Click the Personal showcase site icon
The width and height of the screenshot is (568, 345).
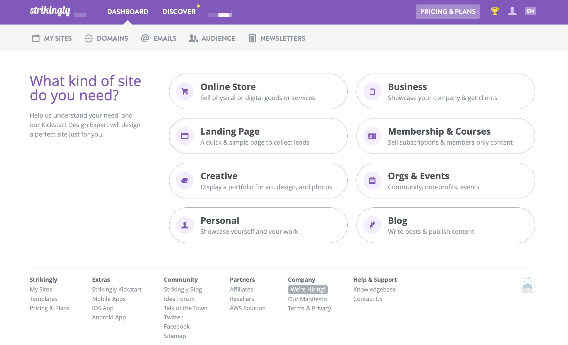coord(185,225)
